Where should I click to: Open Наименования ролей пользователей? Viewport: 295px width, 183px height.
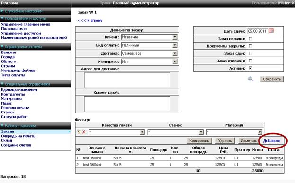click(x=34, y=38)
